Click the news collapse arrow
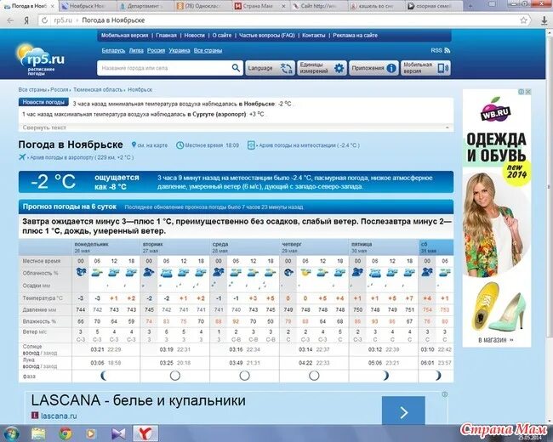This screenshot has width=553, height=442. tap(448, 127)
